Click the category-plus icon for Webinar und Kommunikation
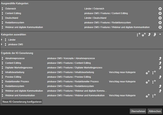The image size is (163, 115). click(154, 96)
